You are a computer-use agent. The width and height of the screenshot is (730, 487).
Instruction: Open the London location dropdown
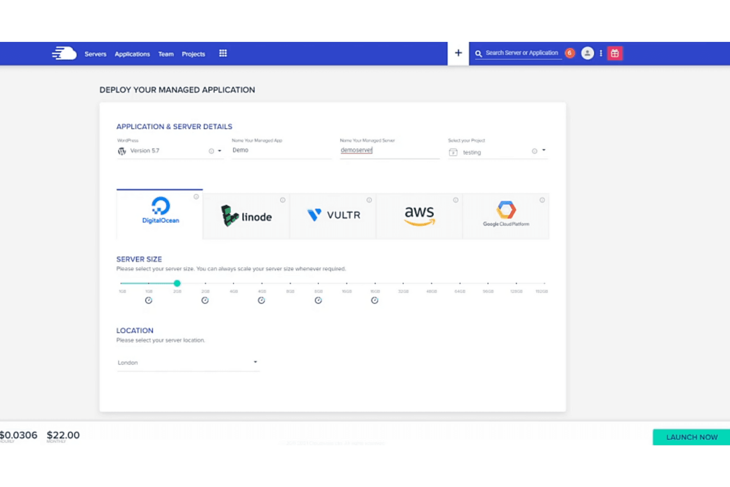coord(188,363)
